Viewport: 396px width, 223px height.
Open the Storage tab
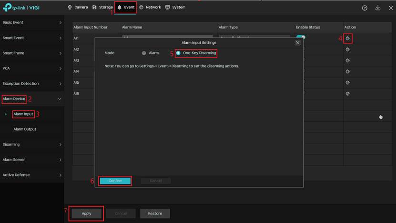pyautogui.click(x=102, y=7)
